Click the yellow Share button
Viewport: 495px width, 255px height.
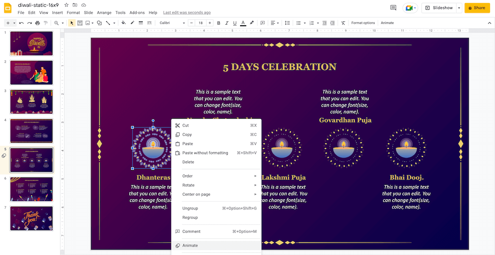(477, 8)
